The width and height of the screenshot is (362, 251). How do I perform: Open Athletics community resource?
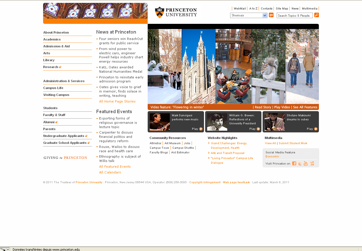click(x=155, y=143)
